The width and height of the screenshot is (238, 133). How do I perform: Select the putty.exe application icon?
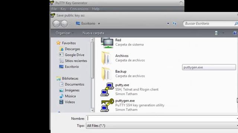click(x=107, y=89)
